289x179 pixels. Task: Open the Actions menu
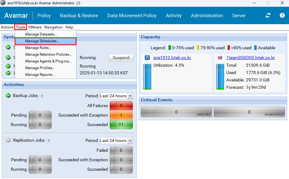tap(7, 27)
